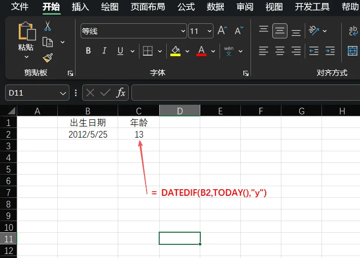This screenshot has height=258, width=360.
Task: Switch to the 审阅 tab
Action: point(245,7)
